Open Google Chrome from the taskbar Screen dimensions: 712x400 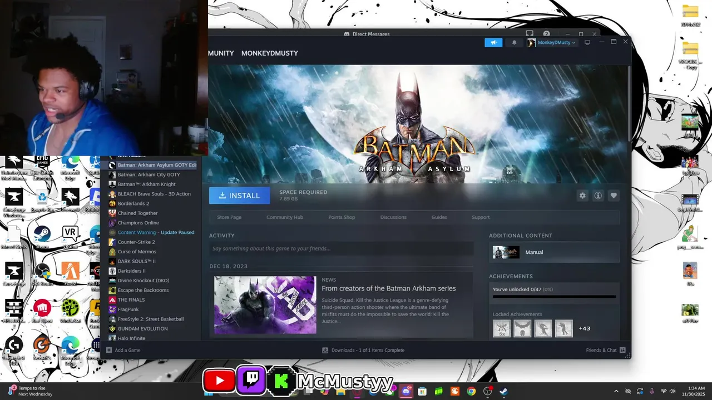pos(471,391)
